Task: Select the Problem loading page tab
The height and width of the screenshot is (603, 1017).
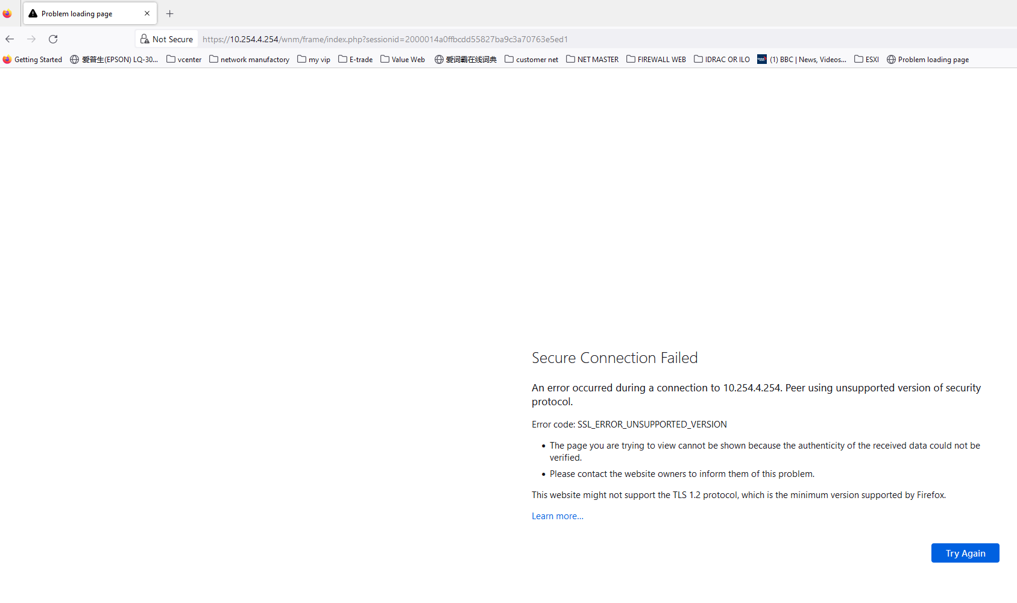Action: 90,13
